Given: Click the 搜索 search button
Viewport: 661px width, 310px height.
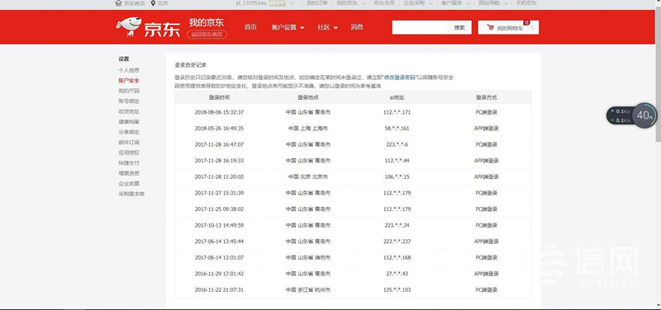Looking at the screenshot, I should (459, 28).
